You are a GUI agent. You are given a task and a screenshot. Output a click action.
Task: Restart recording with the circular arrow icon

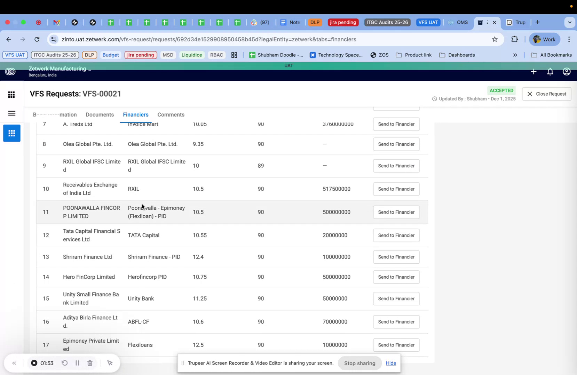[65, 363]
